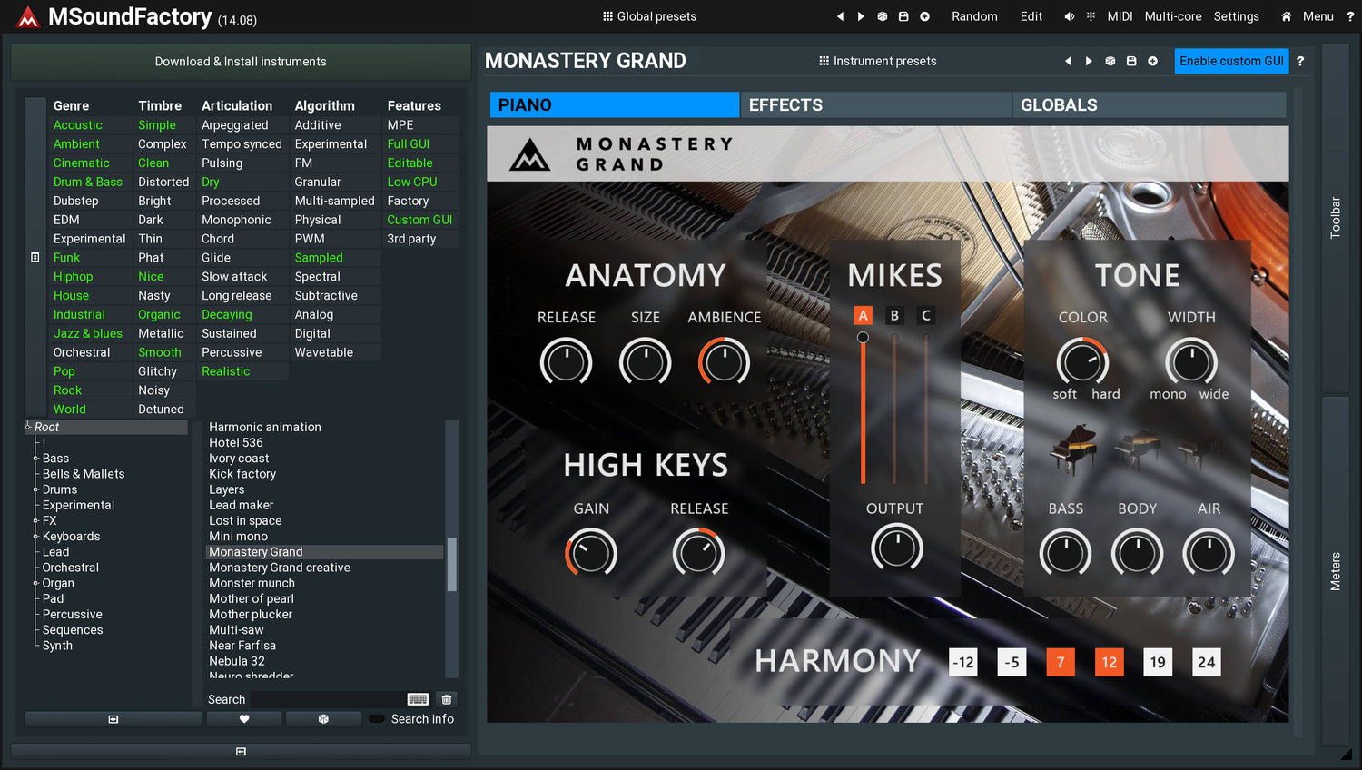Click the speaker icon in the top toolbar
Screen dimensions: 1362x770
(x=1069, y=16)
